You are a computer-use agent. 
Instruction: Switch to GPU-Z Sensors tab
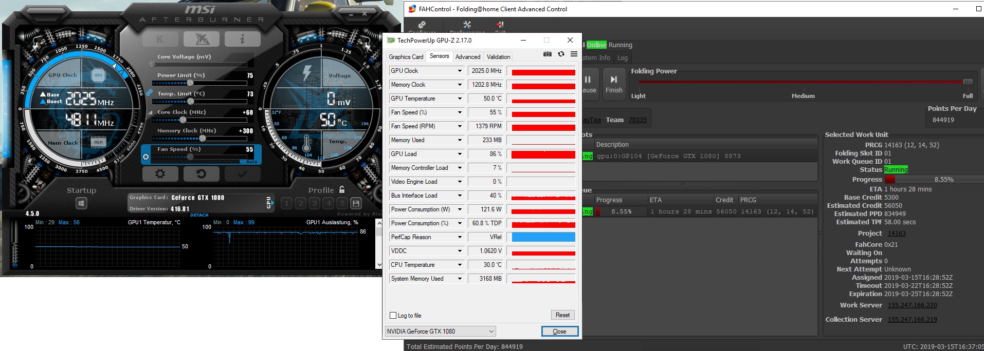click(440, 56)
